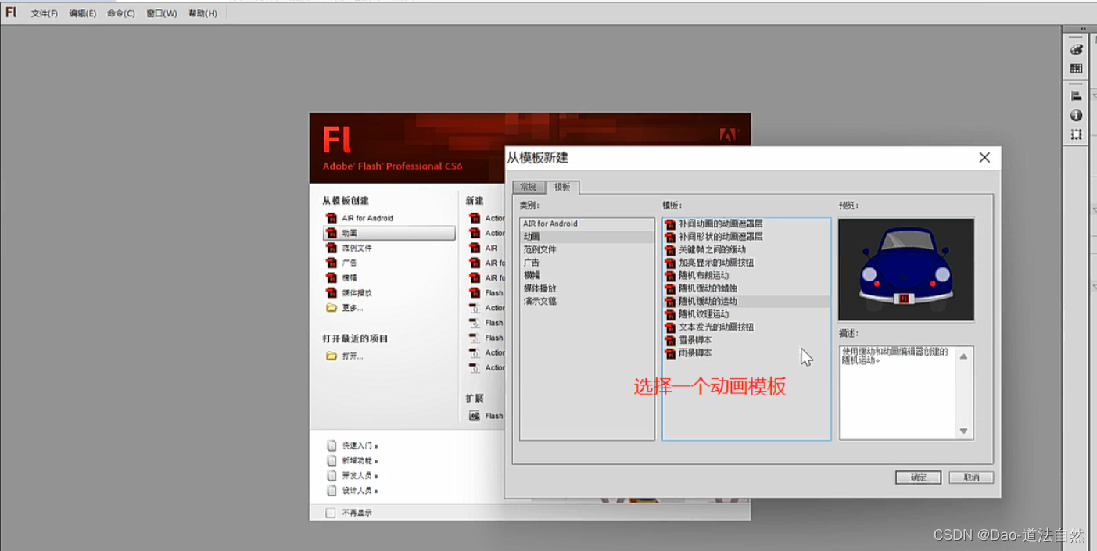Click the Fl logo in the menu bar

coord(11,12)
